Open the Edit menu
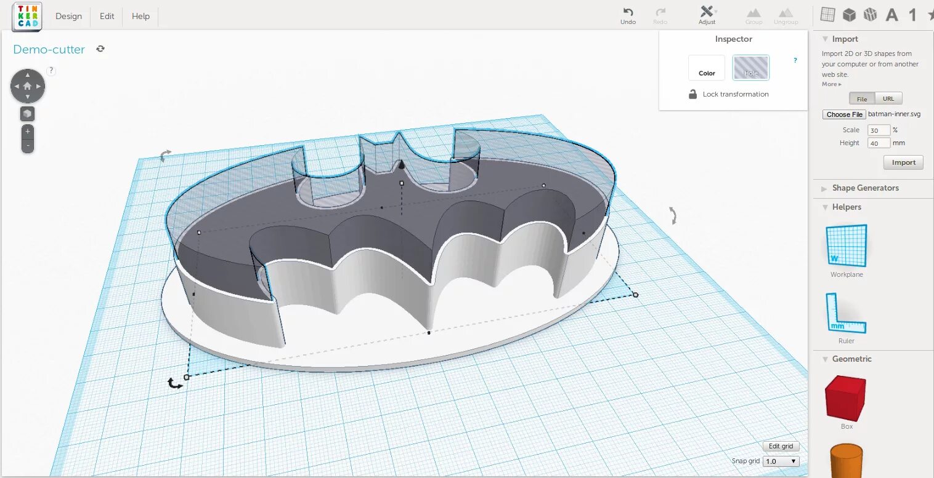Image resolution: width=934 pixels, height=478 pixels. 107,17
